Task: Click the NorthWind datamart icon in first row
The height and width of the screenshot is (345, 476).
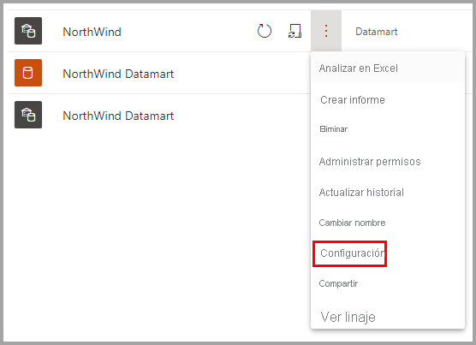Action: (x=28, y=31)
